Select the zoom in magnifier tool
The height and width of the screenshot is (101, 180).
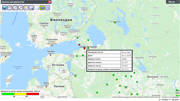click(x=21, y=8)
